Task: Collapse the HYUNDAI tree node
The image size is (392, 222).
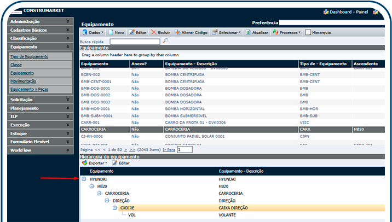Action: [x=84, y=179]
